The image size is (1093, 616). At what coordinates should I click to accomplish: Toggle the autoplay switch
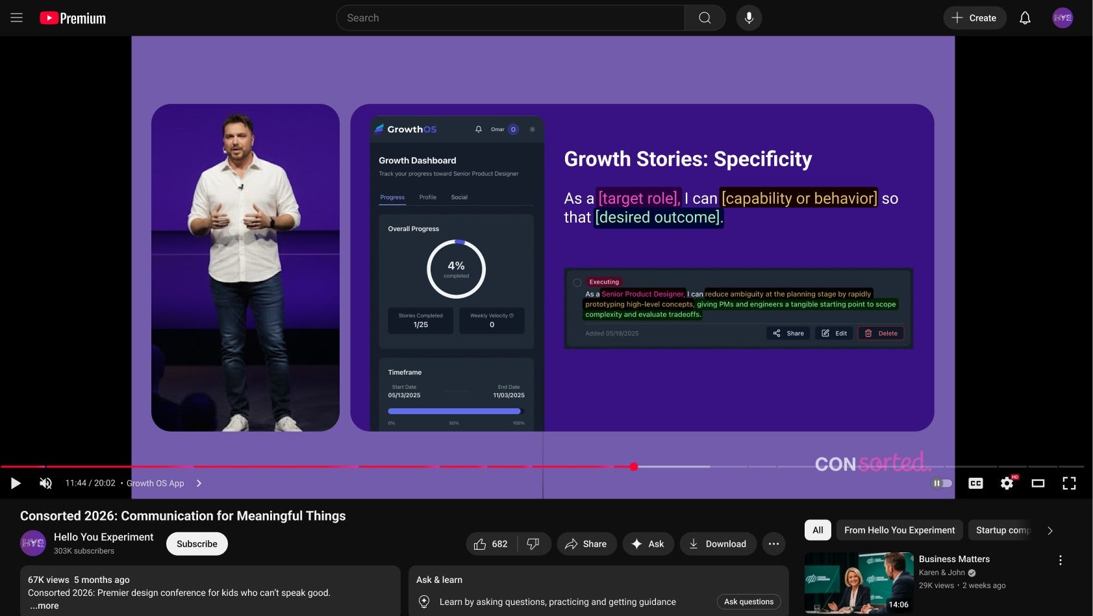[942, 483]
